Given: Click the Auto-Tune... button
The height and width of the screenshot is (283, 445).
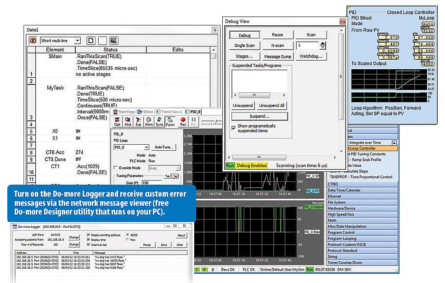Looking at the screenshot, I should (163, 147).
